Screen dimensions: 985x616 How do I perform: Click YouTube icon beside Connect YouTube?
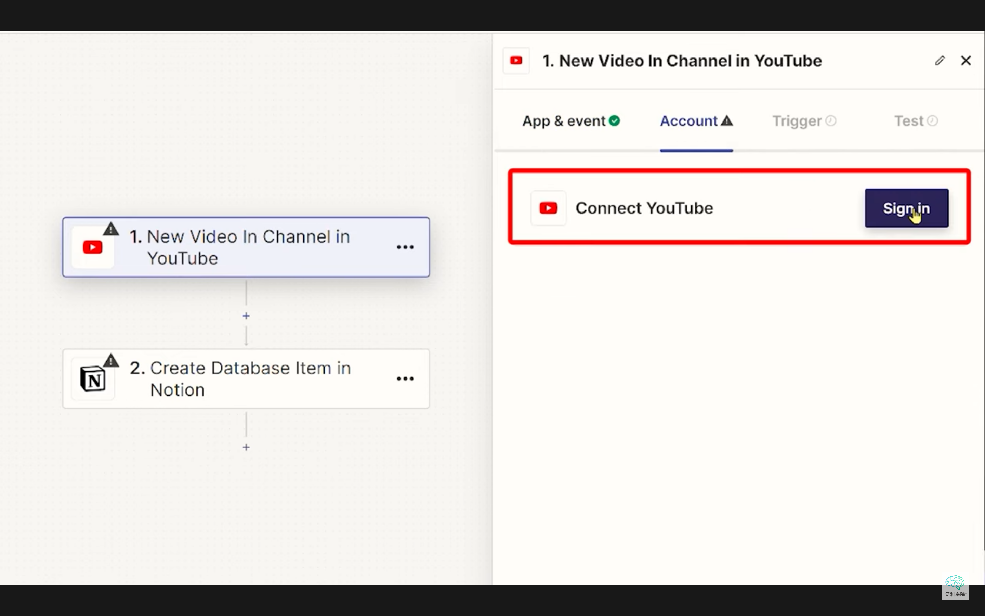(x=548, y=208)
